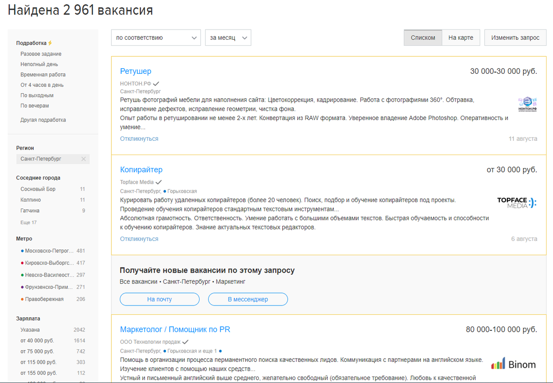Screen dimensions: 553x383
Task: Click the НОНТОН.РФ company logo
Action: [527, 104]
